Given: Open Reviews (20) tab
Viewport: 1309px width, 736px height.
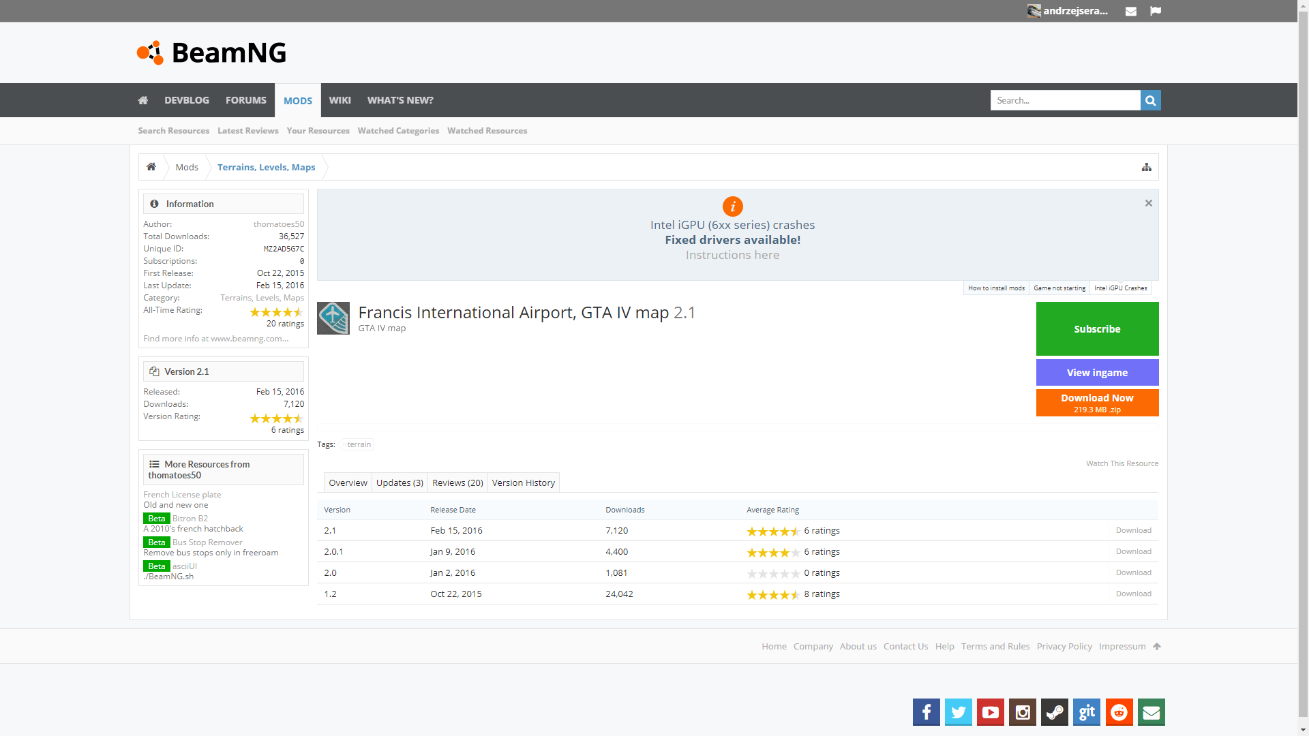Looking at the screenshot, I should pos(457,482).
